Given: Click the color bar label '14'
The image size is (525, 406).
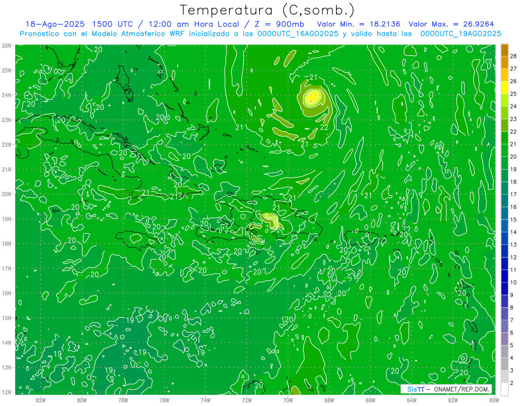Looking at the screenshot, I should pos(514,232).
